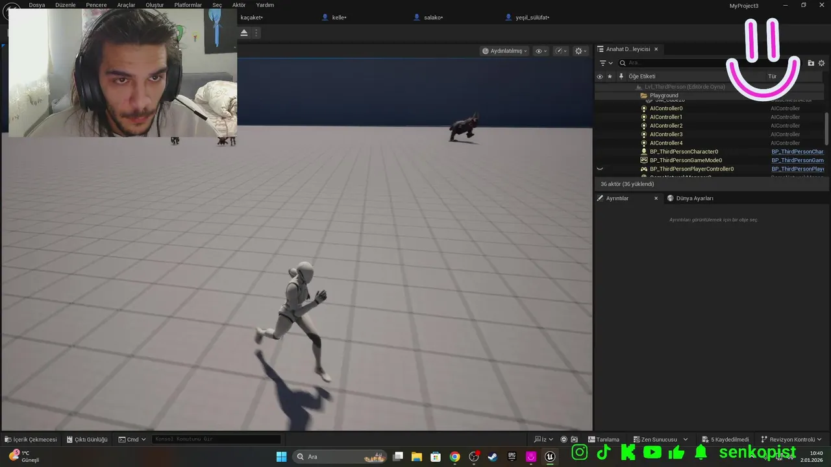Open the Yardım menu
Viewport: 831px width, 467px height.
tap(265, 5)
